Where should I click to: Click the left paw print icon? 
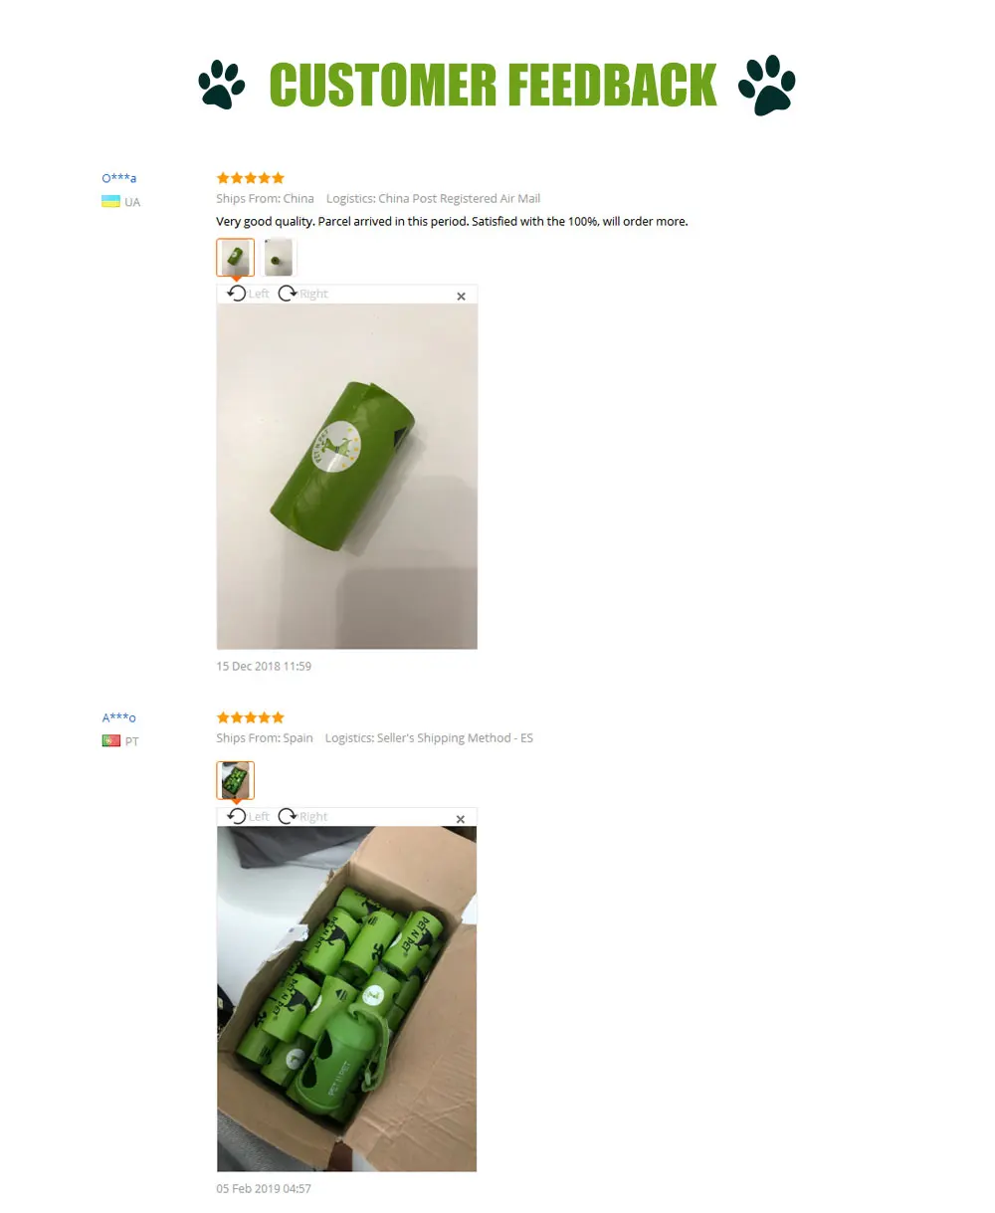[x=222, y=86]
